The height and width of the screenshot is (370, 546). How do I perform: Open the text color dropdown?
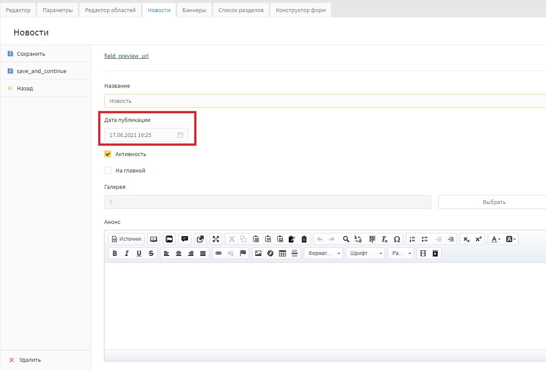coord(495,239)
